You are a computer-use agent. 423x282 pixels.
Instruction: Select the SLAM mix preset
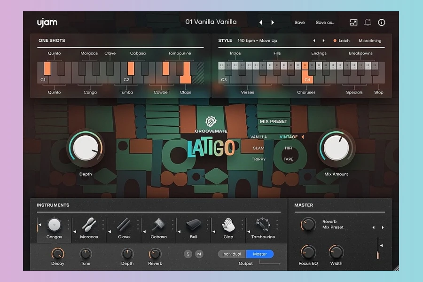[258, 148]
